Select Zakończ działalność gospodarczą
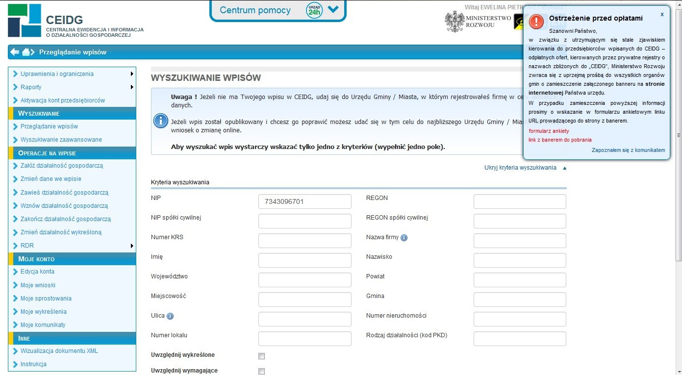Image resolution: width=682 pixels, height=375 pixels. pos(66,219)
